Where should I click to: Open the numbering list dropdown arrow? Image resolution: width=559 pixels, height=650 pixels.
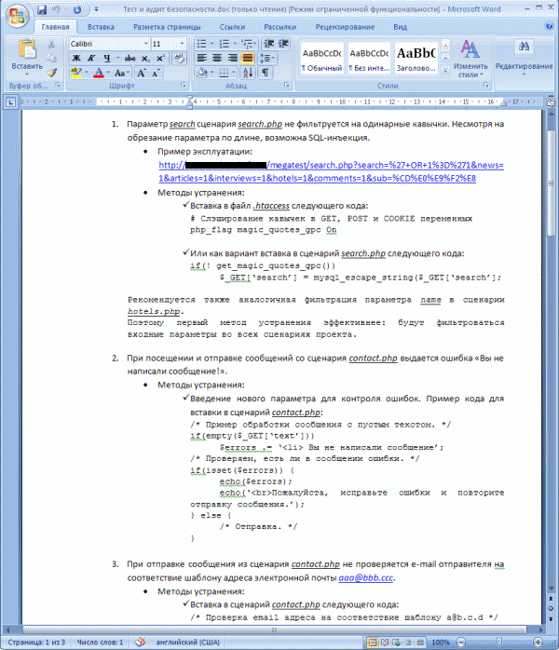point(235,44)
